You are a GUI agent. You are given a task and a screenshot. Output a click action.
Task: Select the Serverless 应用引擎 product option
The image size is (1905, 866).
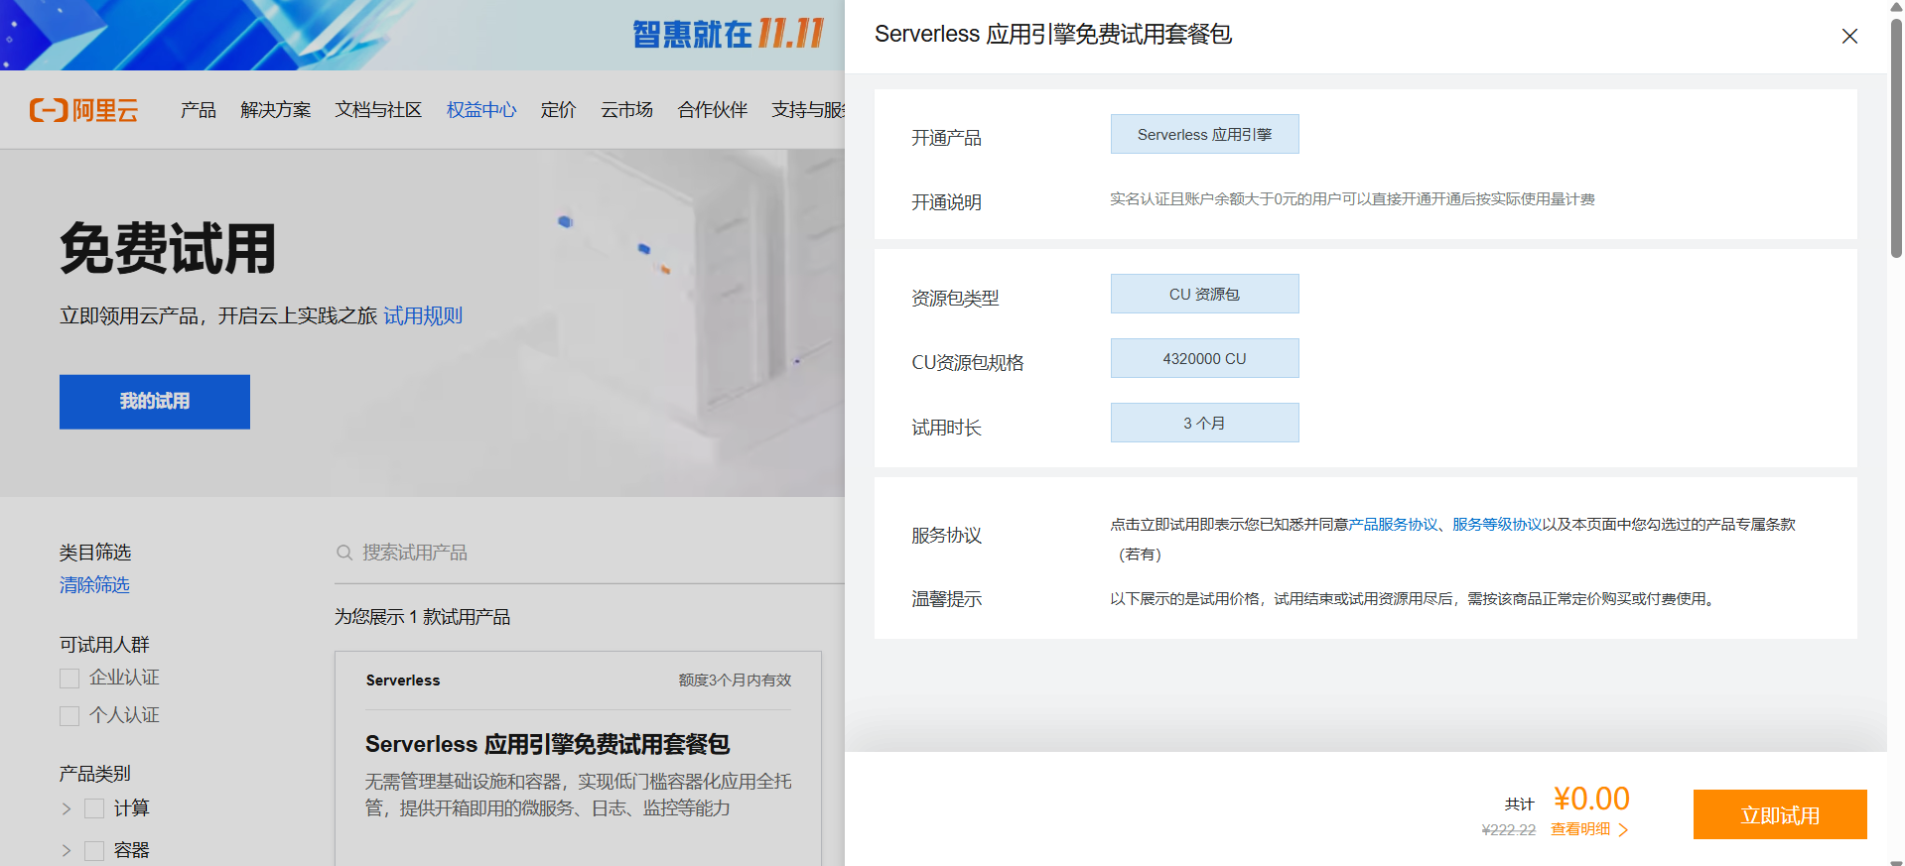[1204, 134]
